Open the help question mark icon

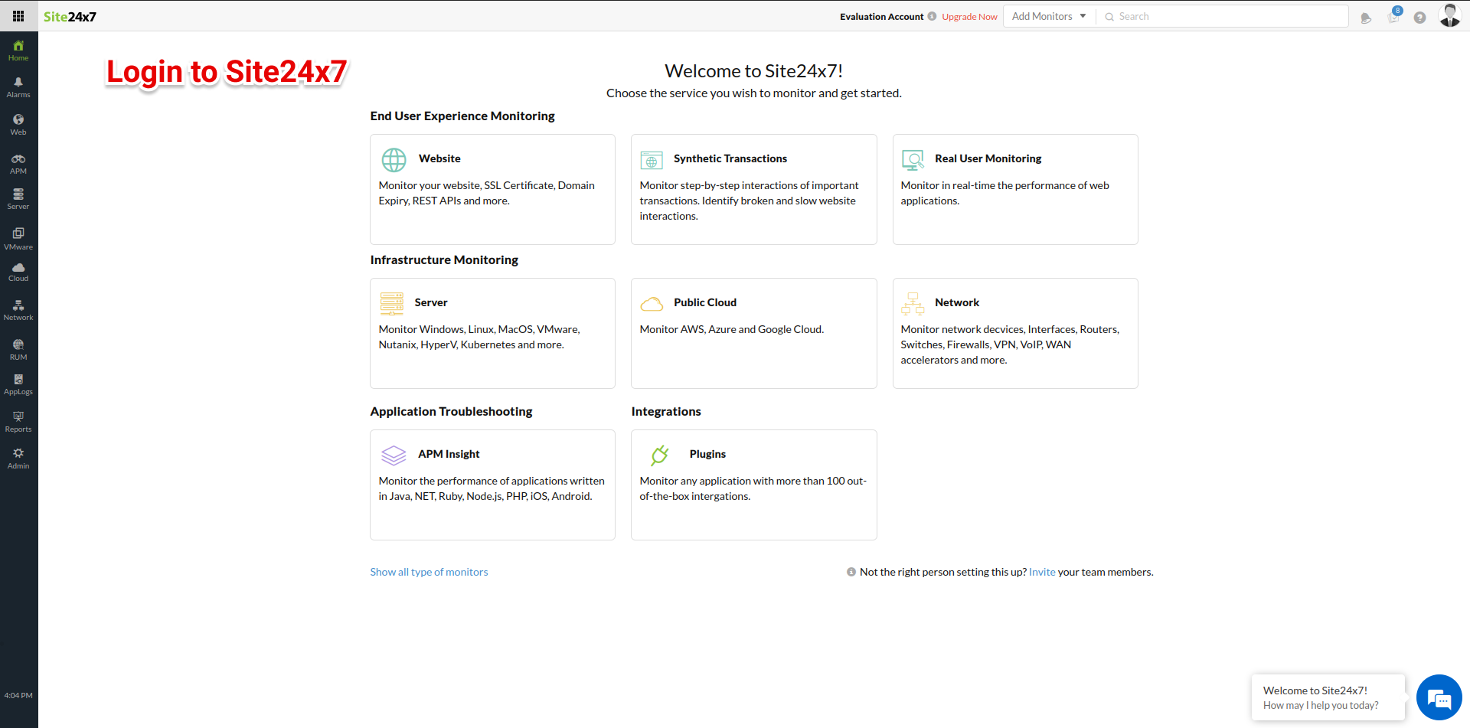click(1419, 18)
